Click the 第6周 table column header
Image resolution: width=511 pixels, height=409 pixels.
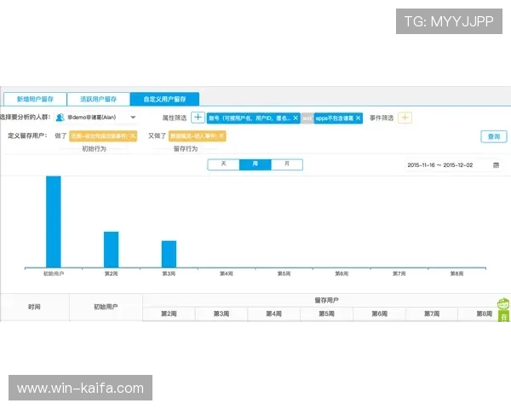379,314
